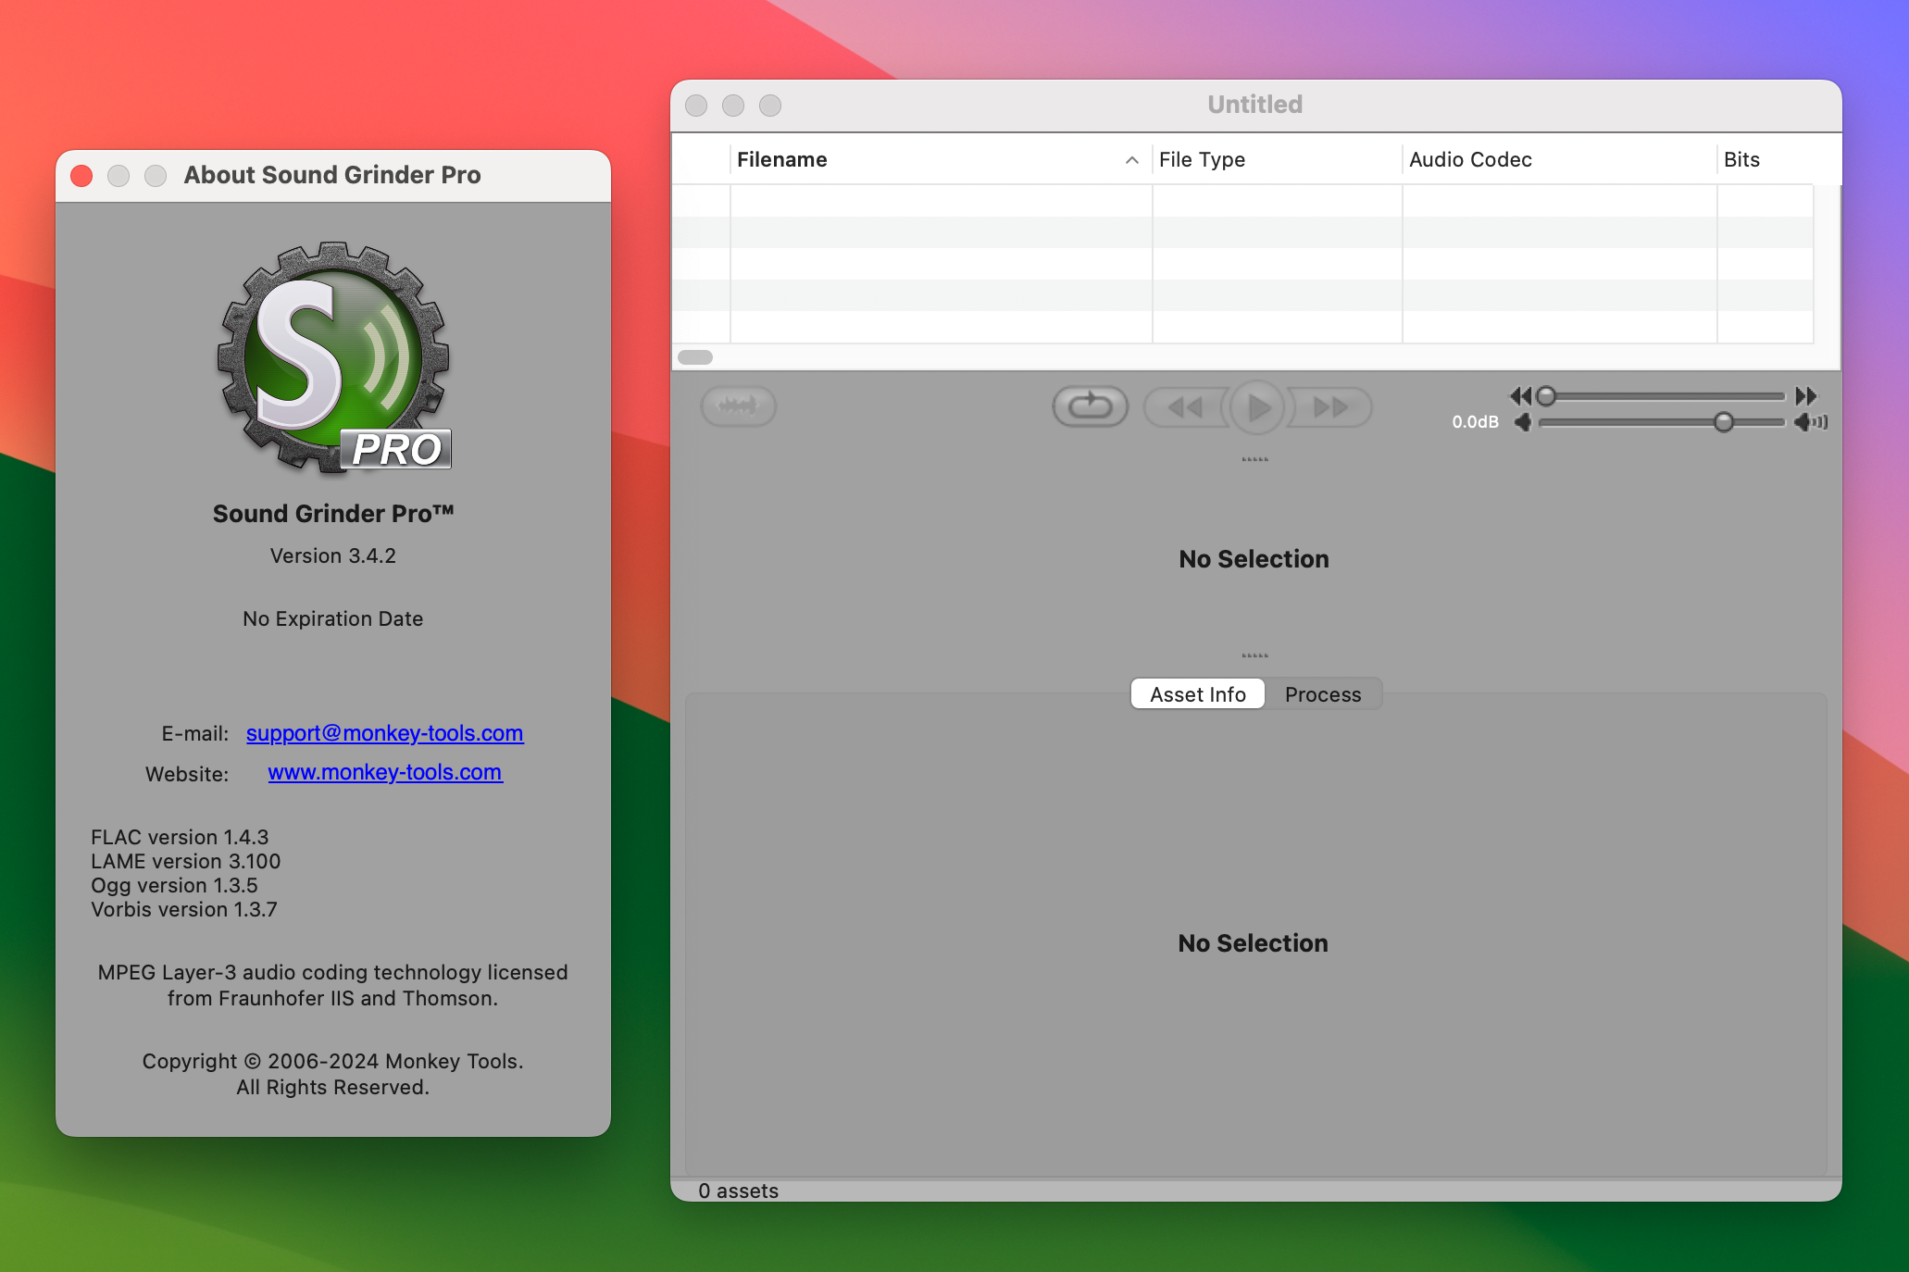Click the waveform view button
Image resolution: width=1909 pixels, height=1272 pixels.
738,406
